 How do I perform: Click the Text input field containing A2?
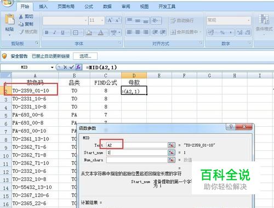click(136, 145)
